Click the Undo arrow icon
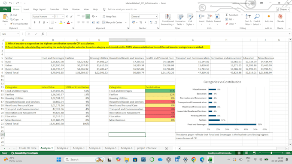 pos(10,3)
